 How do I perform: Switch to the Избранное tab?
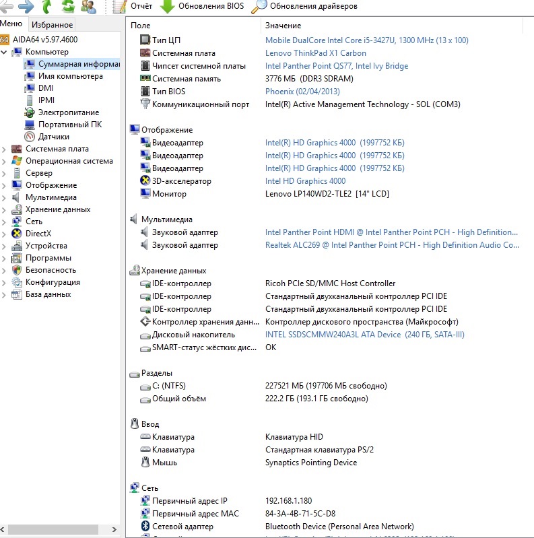(52, 25)
